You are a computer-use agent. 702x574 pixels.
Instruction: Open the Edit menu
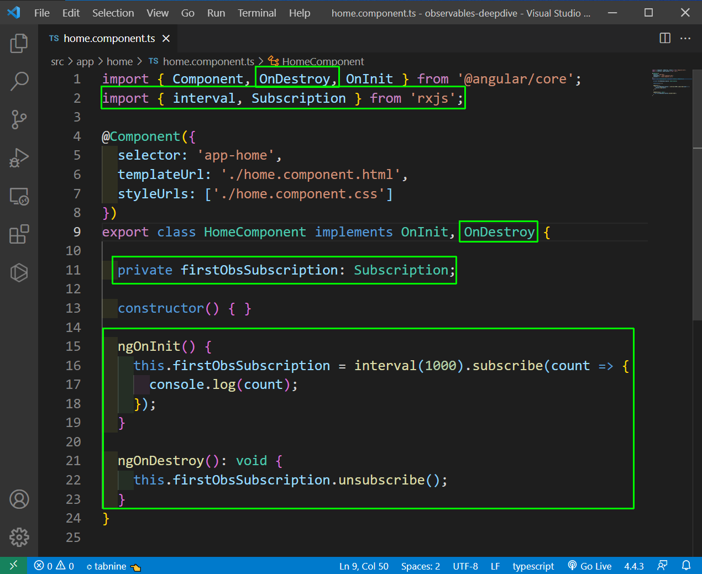[x=71, y=13]
